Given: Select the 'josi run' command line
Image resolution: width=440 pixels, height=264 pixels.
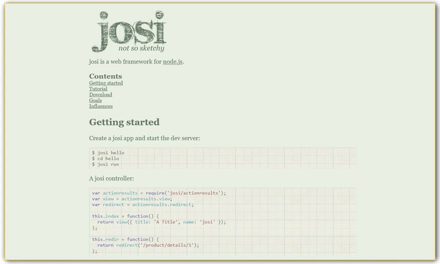Looking at the screenshot, I should tap(106, 164).
